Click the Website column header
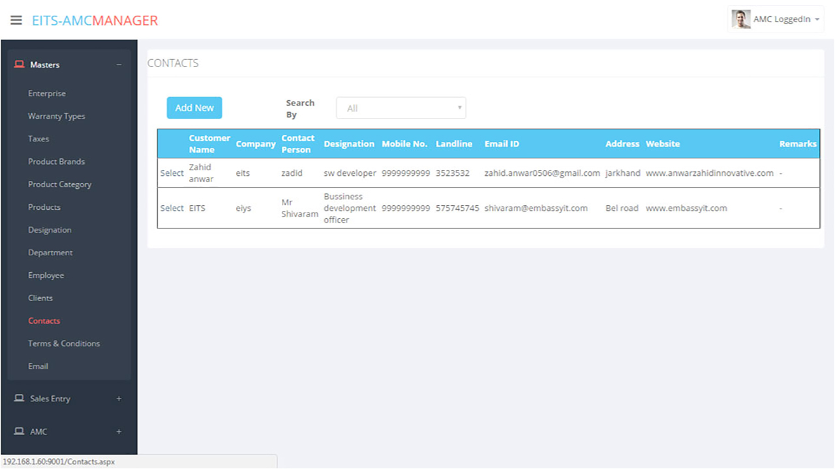The image size is (835, 469). tap(663, 144)
